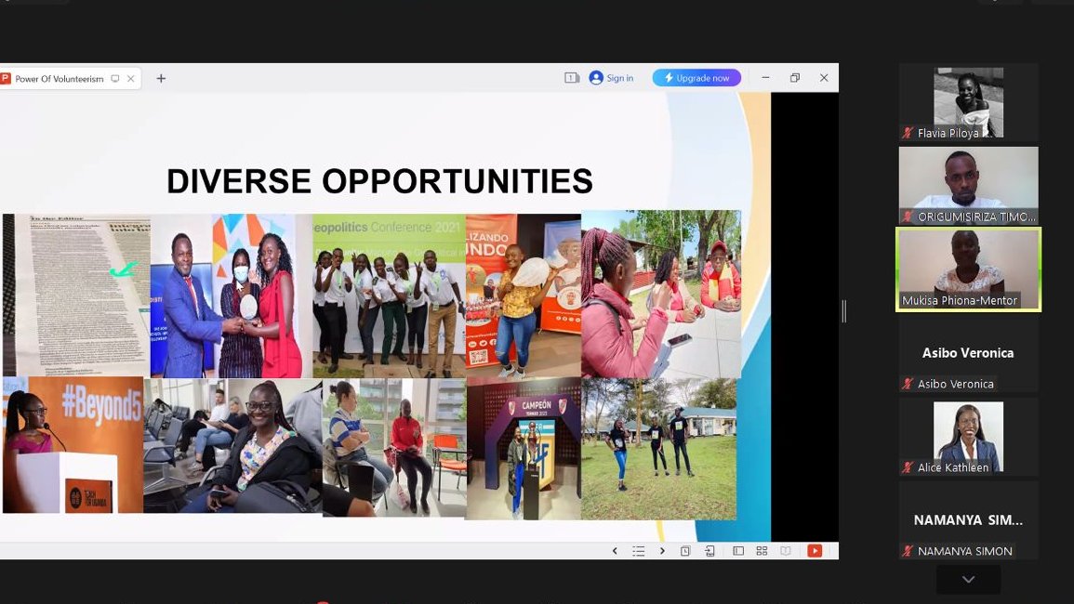Switch to slide grid view icon
Viewport: 1074px width, 604px height.
762,550
